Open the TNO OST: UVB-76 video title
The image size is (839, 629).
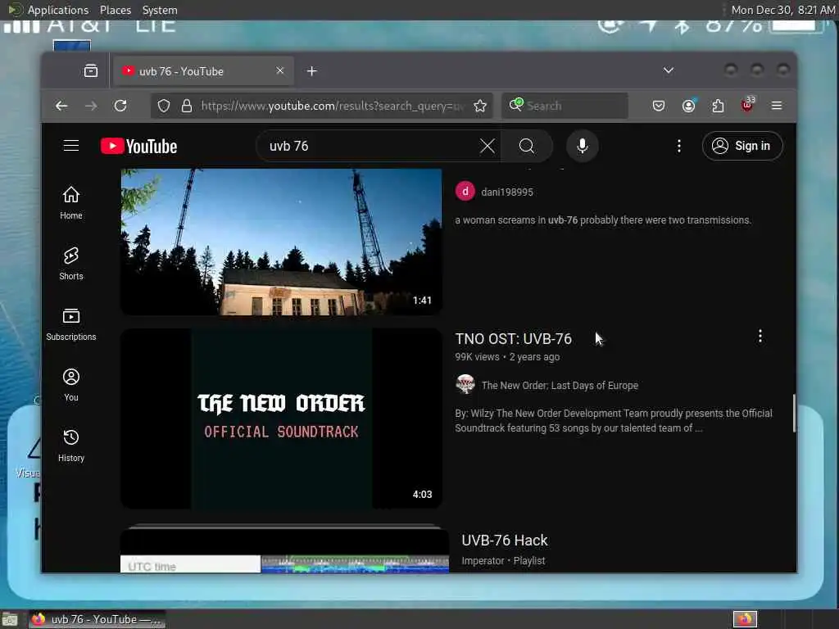513,338
